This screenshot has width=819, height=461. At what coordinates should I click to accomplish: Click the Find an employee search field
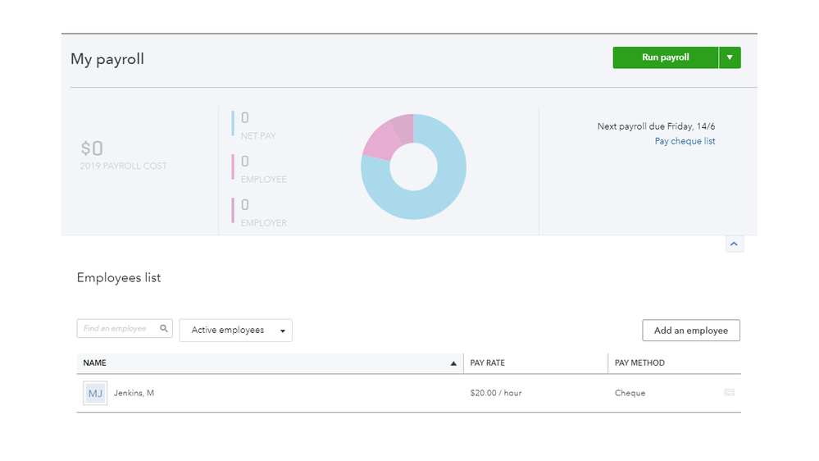[x=125, y=329]
